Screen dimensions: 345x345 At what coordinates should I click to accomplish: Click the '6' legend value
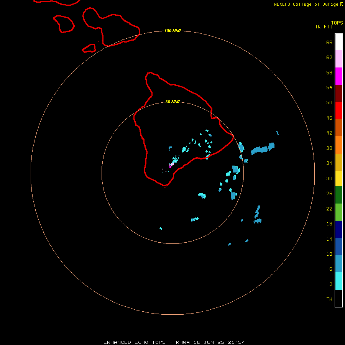click(x=331, y=269)
